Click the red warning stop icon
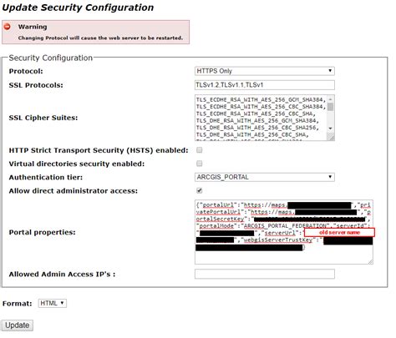 pyautogui.click(x=8, y=27)
